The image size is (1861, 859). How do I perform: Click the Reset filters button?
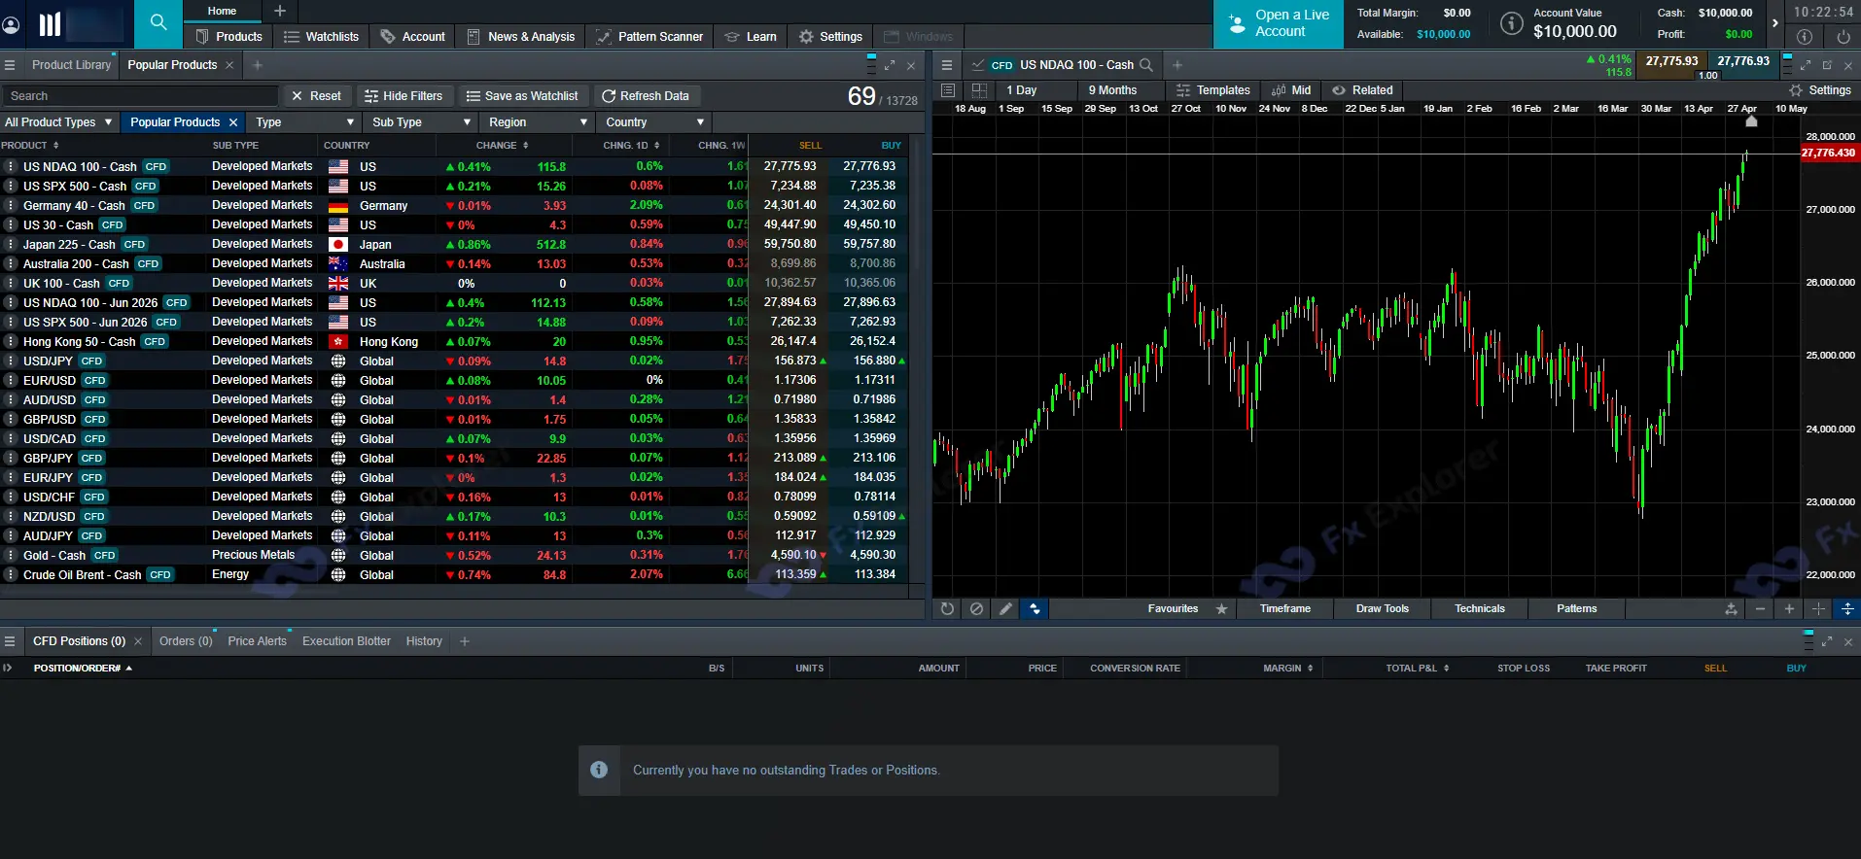pyautogui.click(x=316, y=96)
